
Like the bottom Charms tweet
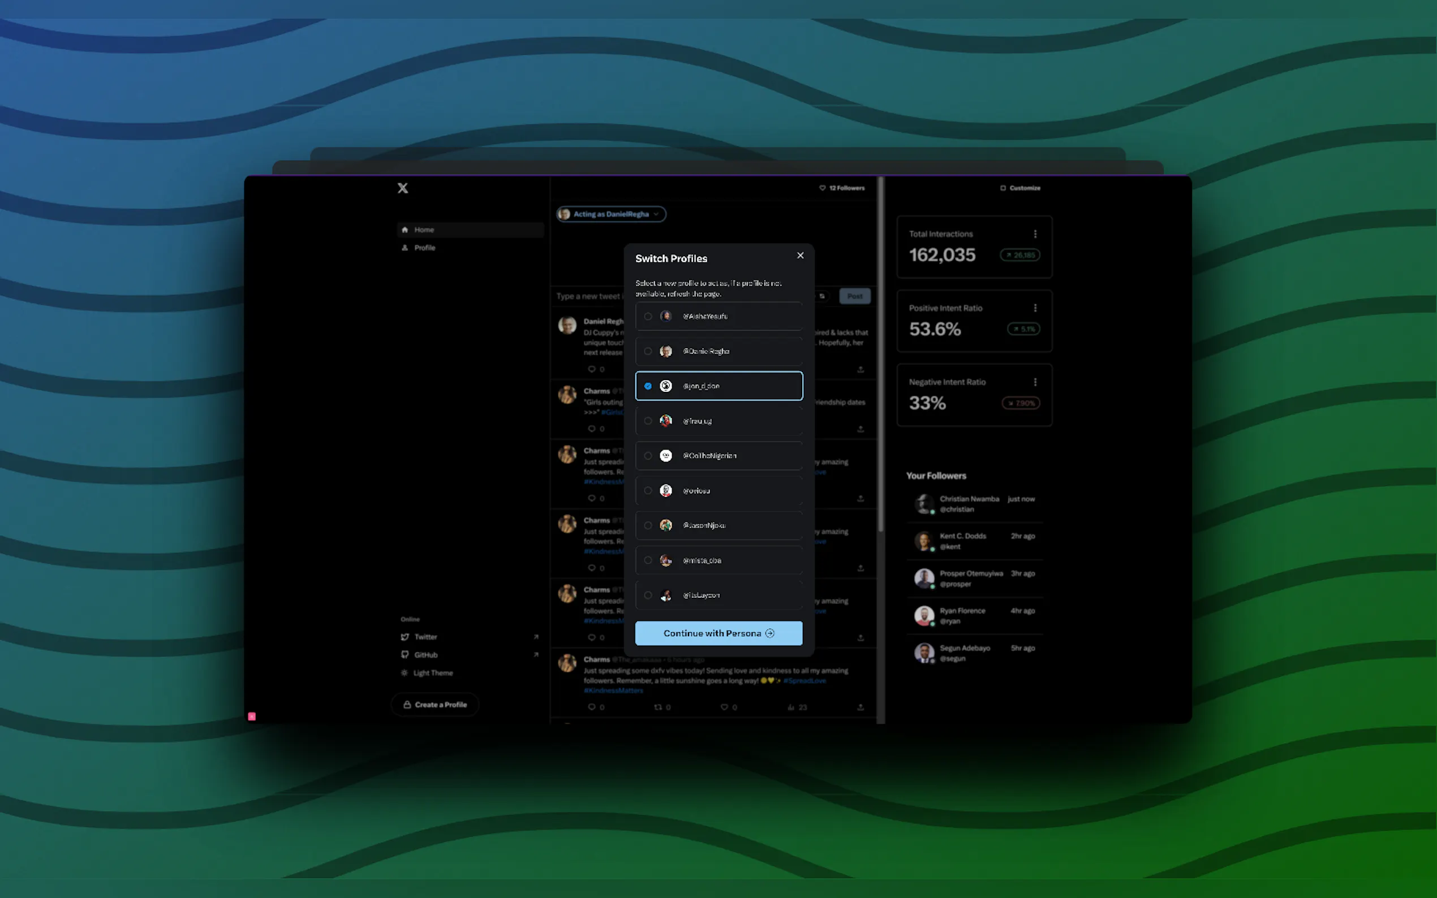(724, 707)
